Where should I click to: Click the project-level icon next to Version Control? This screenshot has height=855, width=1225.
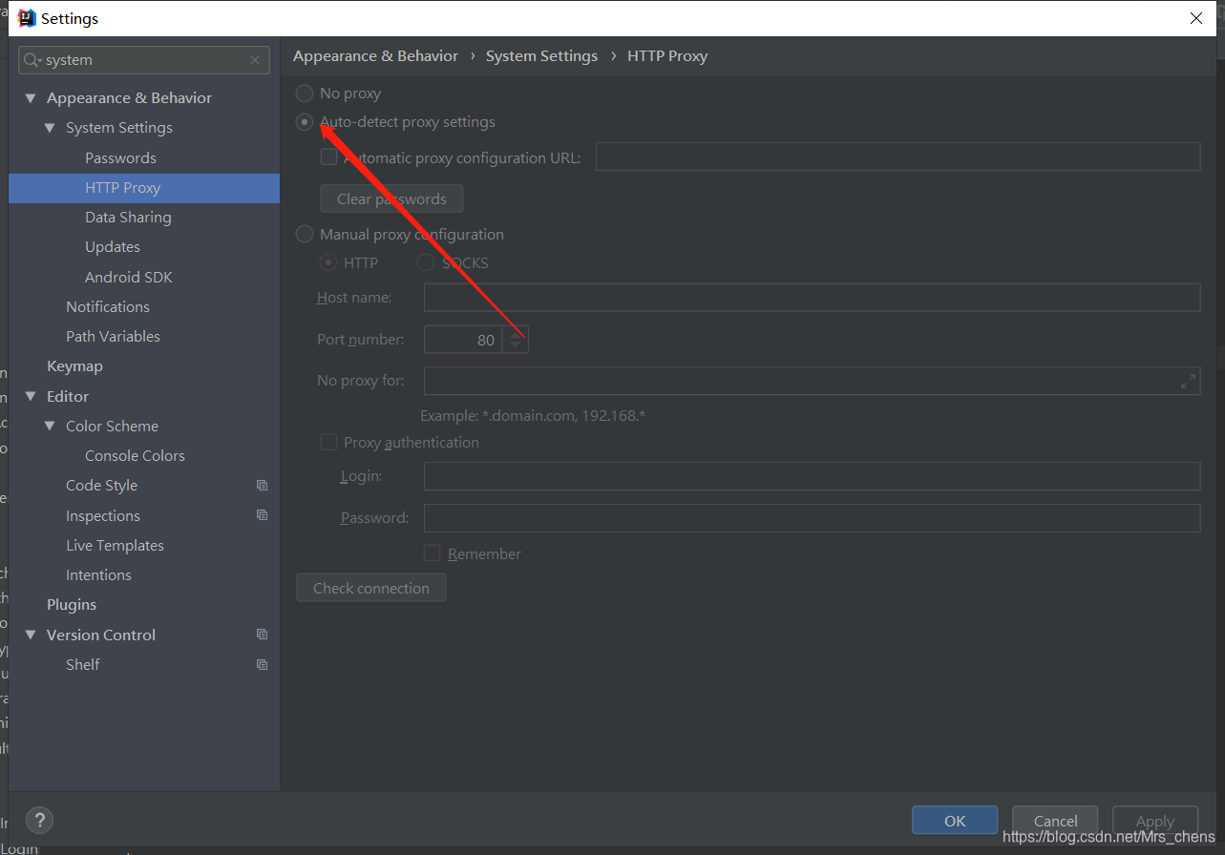click(262, 635)
